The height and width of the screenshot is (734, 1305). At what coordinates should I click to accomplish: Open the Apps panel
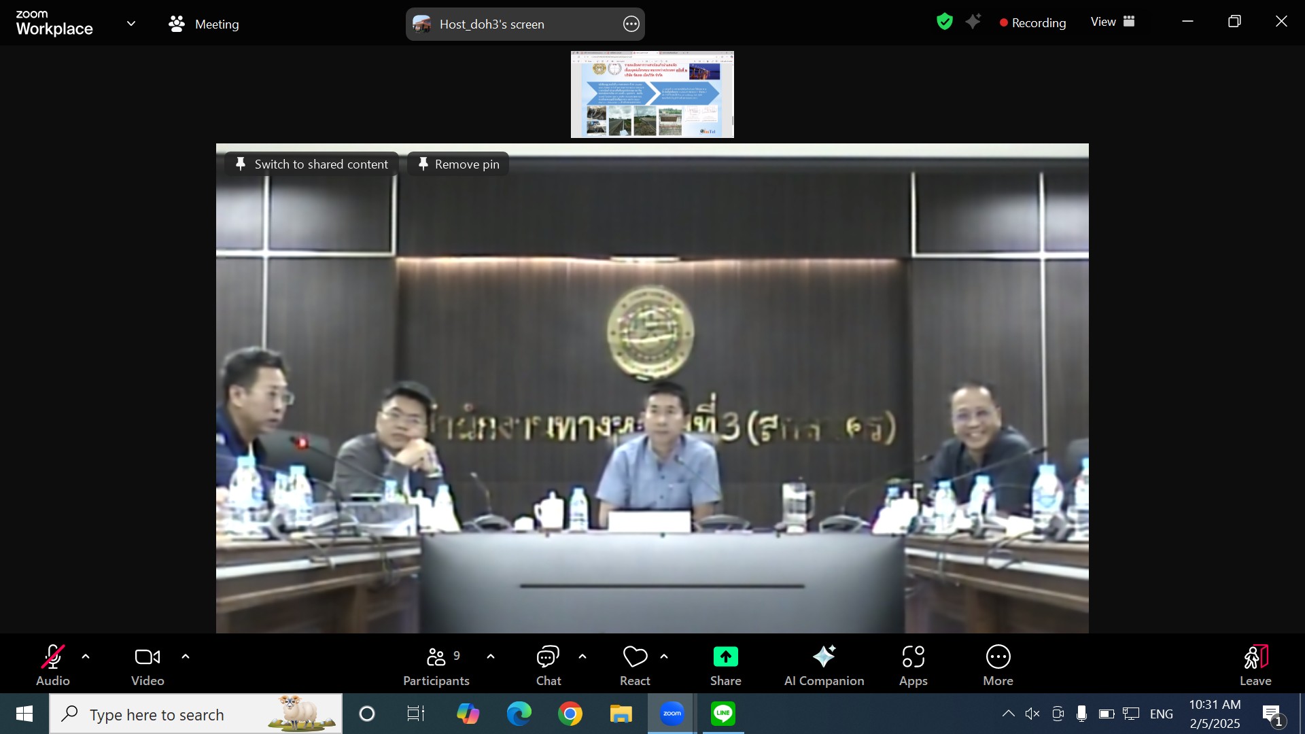click(x=913, y=665)
